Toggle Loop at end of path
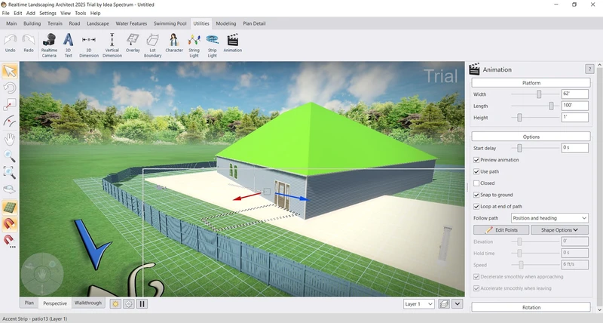The width and height of the screenshot is (603, 323). (x=476, y=206)
